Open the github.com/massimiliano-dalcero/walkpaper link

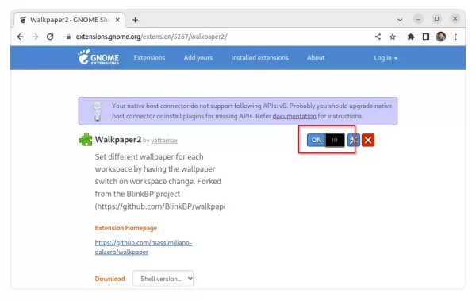click(x=144, y=247)
